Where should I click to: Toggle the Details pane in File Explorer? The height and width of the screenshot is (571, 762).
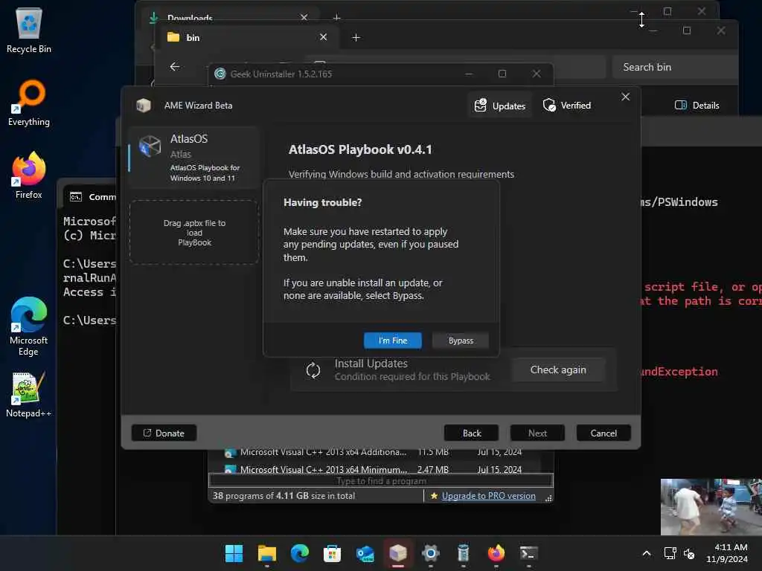click(x=697, y=106)
